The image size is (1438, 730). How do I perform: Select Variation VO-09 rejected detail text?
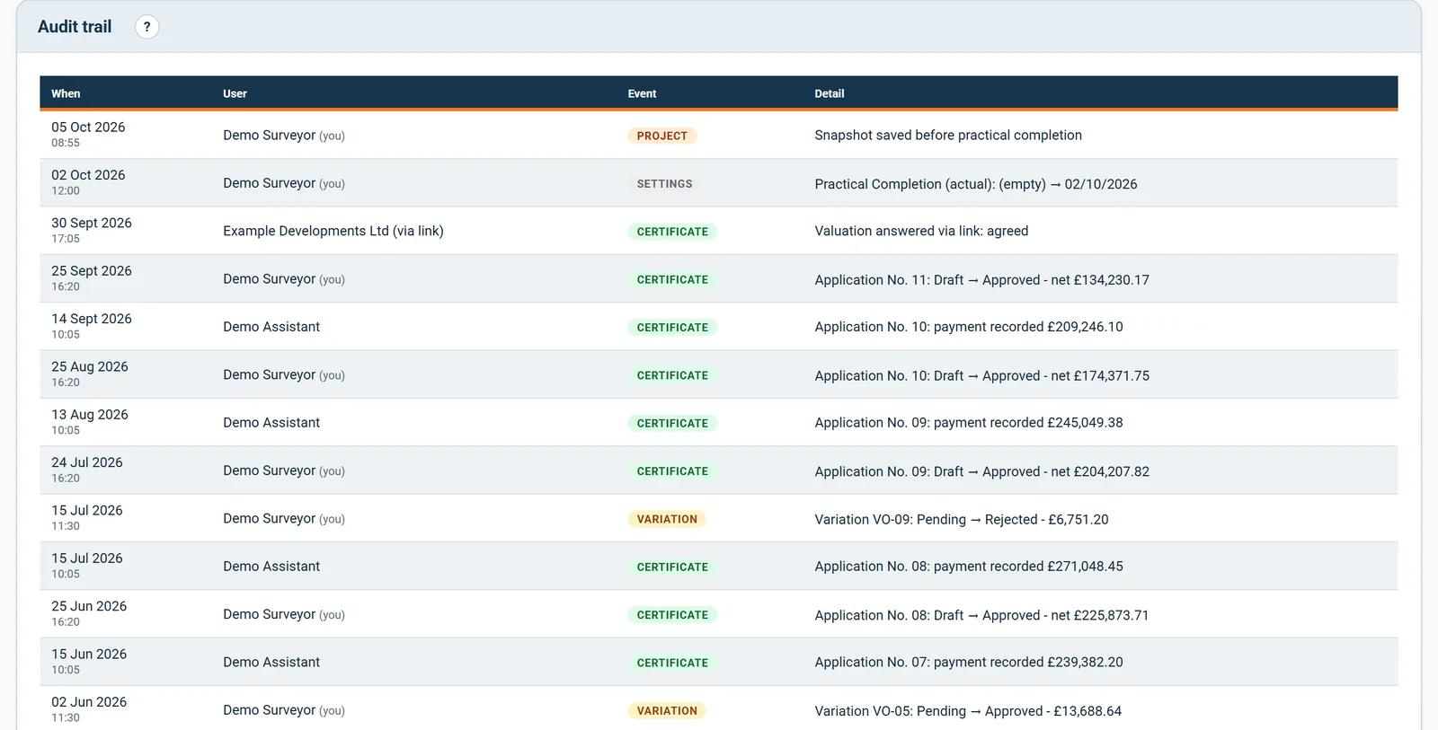(962, 519)
